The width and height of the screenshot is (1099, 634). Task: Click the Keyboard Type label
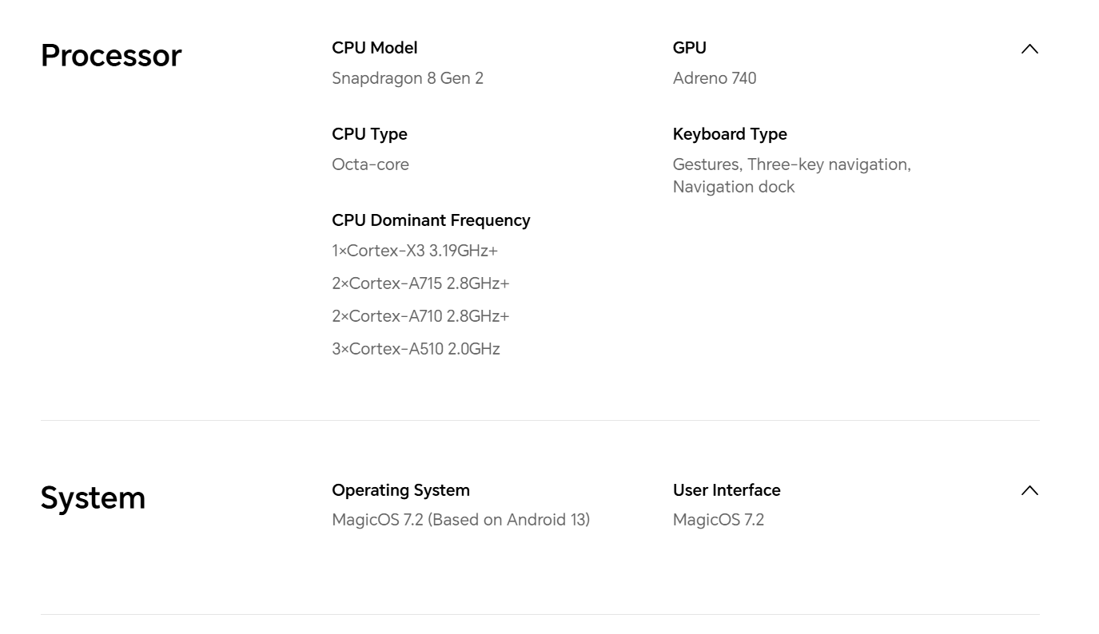[x=730, y=134]
